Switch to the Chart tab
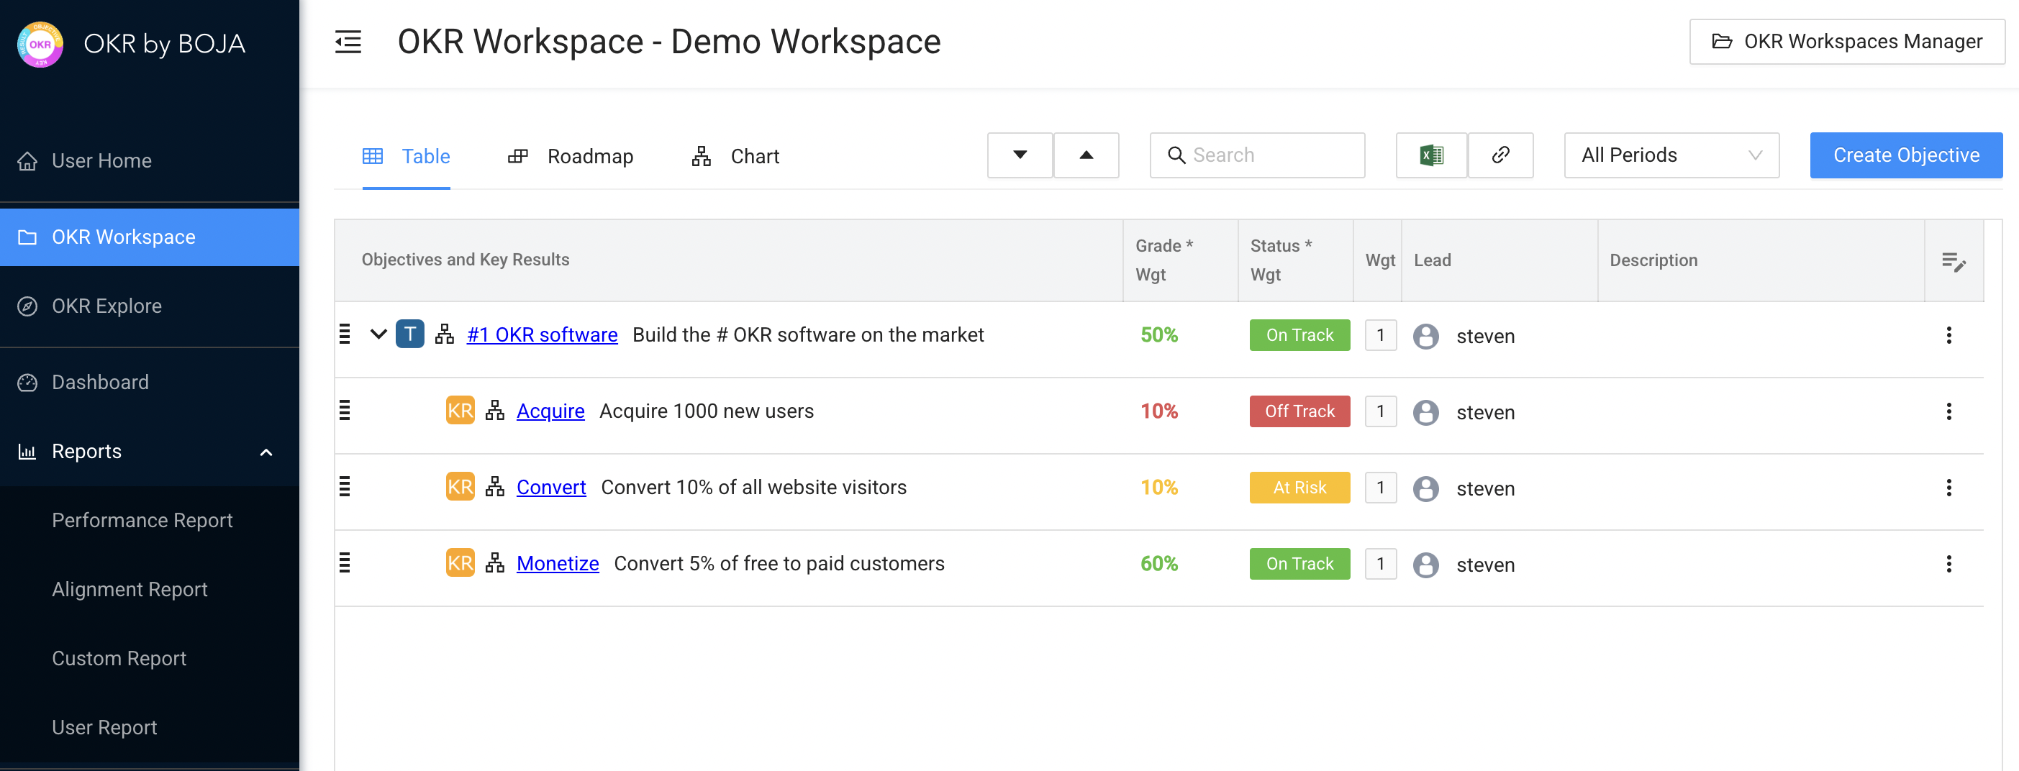 (735, 156)
